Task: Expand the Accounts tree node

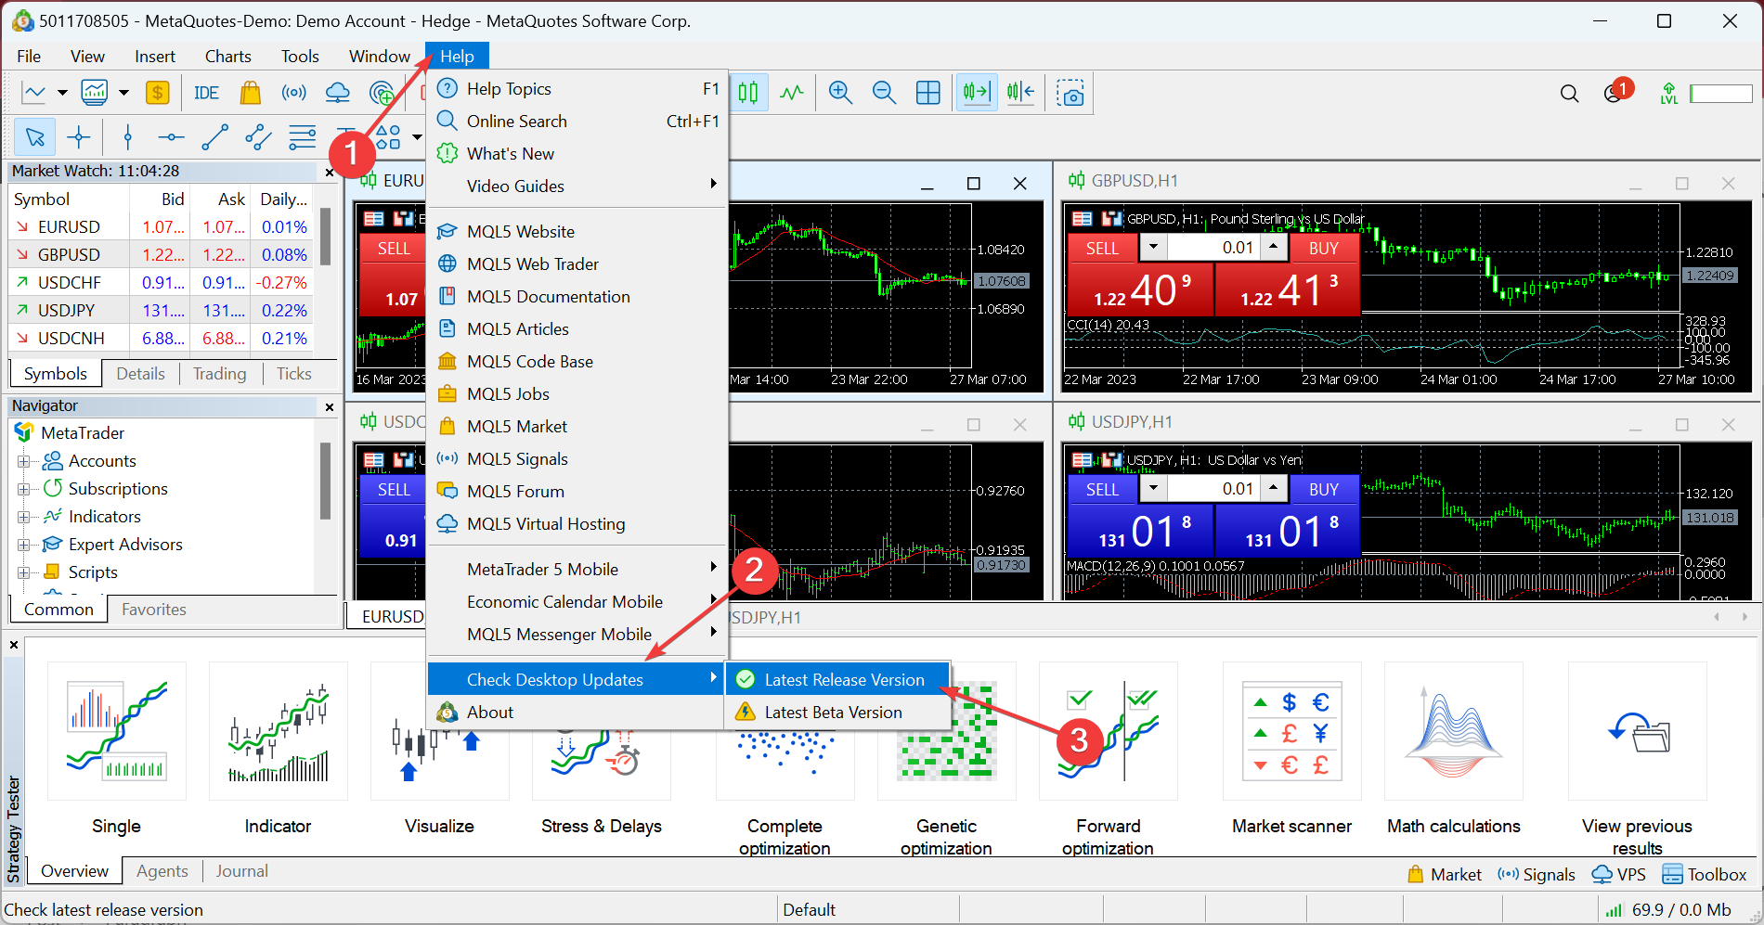Action: 23,461
